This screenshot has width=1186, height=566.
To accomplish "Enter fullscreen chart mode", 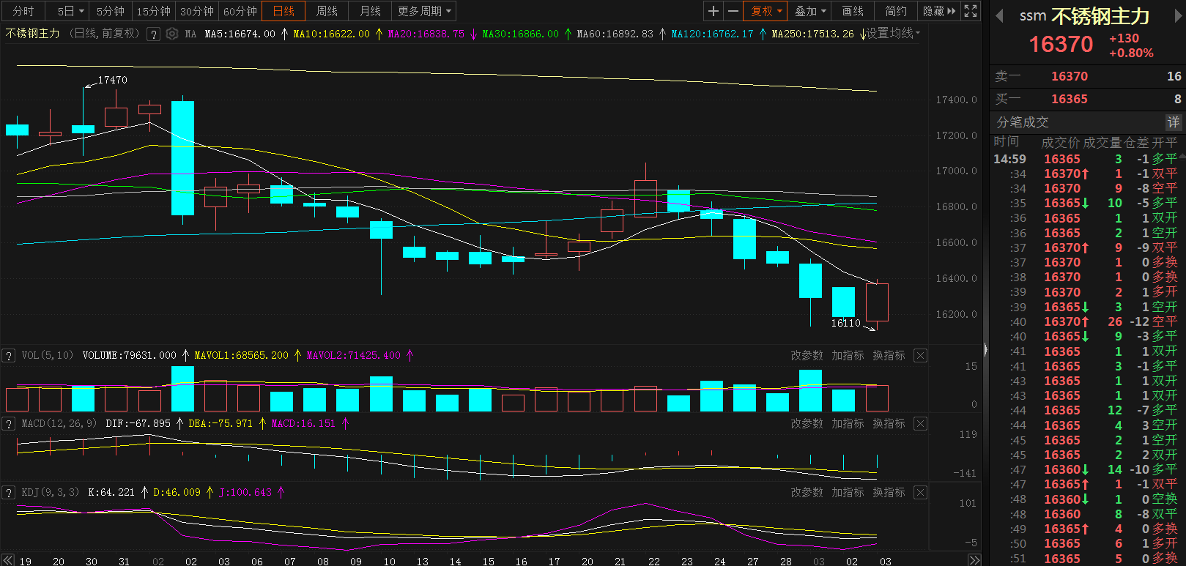I will point(971,11).
